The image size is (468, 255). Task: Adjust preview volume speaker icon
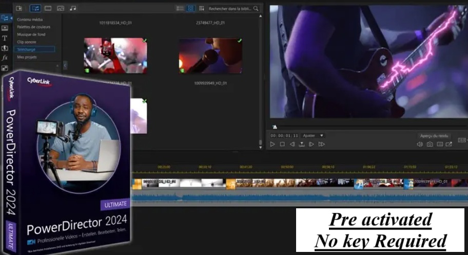[420, 144]
